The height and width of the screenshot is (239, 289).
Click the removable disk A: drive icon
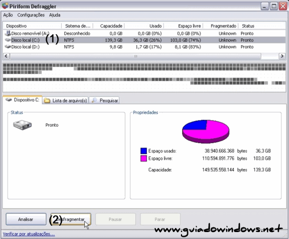[8, 33]
